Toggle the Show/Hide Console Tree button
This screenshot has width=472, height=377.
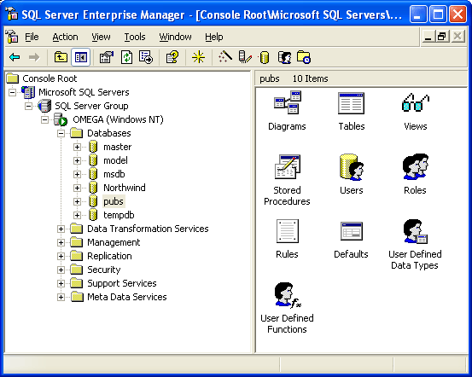[81, 57]
